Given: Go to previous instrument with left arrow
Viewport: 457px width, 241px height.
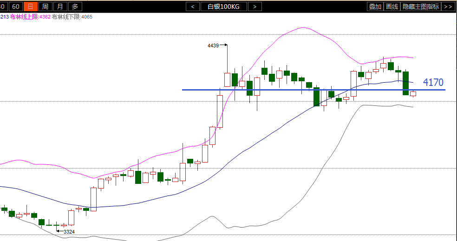Looking at the screenshot, I should pyautogui.click(x=193, y=7).
